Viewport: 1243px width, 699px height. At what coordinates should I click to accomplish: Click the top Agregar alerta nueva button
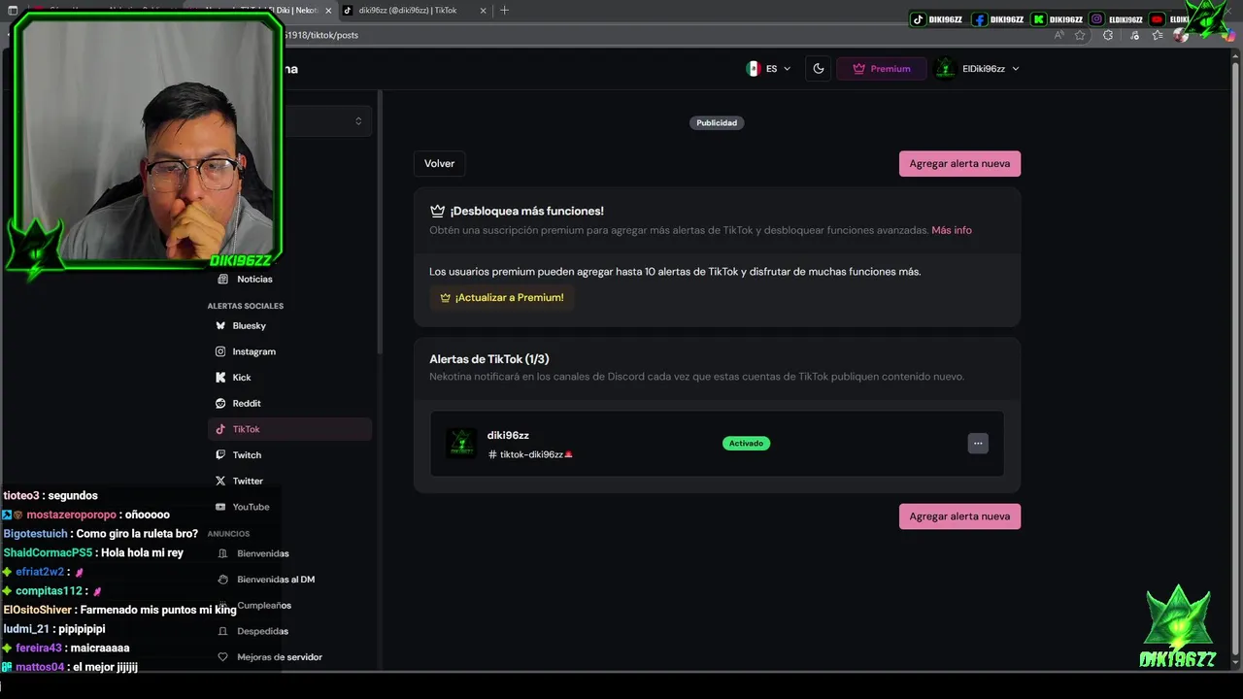click(959, 164)
